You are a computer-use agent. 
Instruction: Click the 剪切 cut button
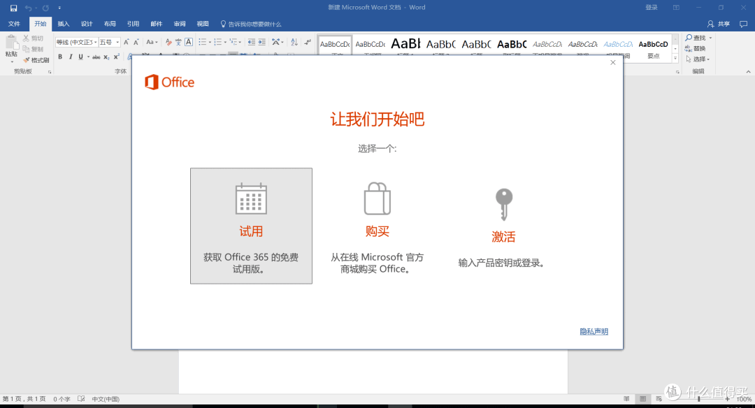[34, 38]
